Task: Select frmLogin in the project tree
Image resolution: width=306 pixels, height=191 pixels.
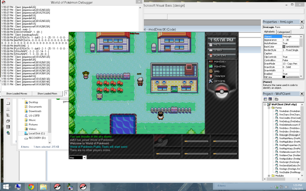Action: pyautogui.click(x=288, y=135)
